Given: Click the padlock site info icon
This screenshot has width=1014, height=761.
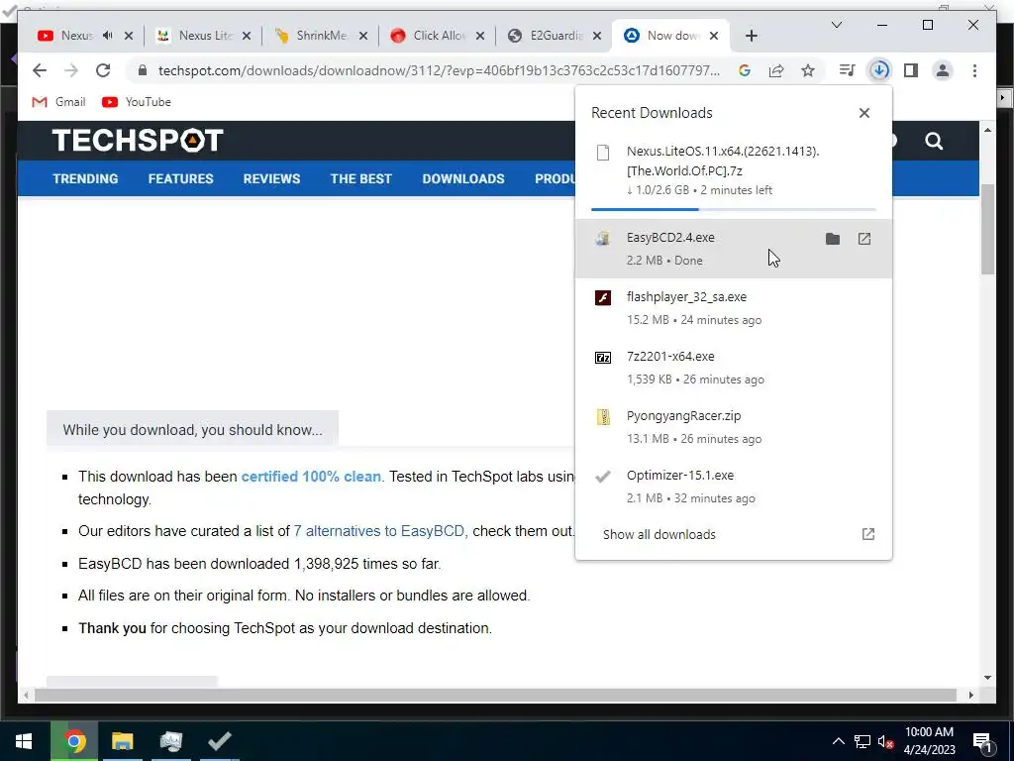Looking at the screenshot, I should click(143, 70).
